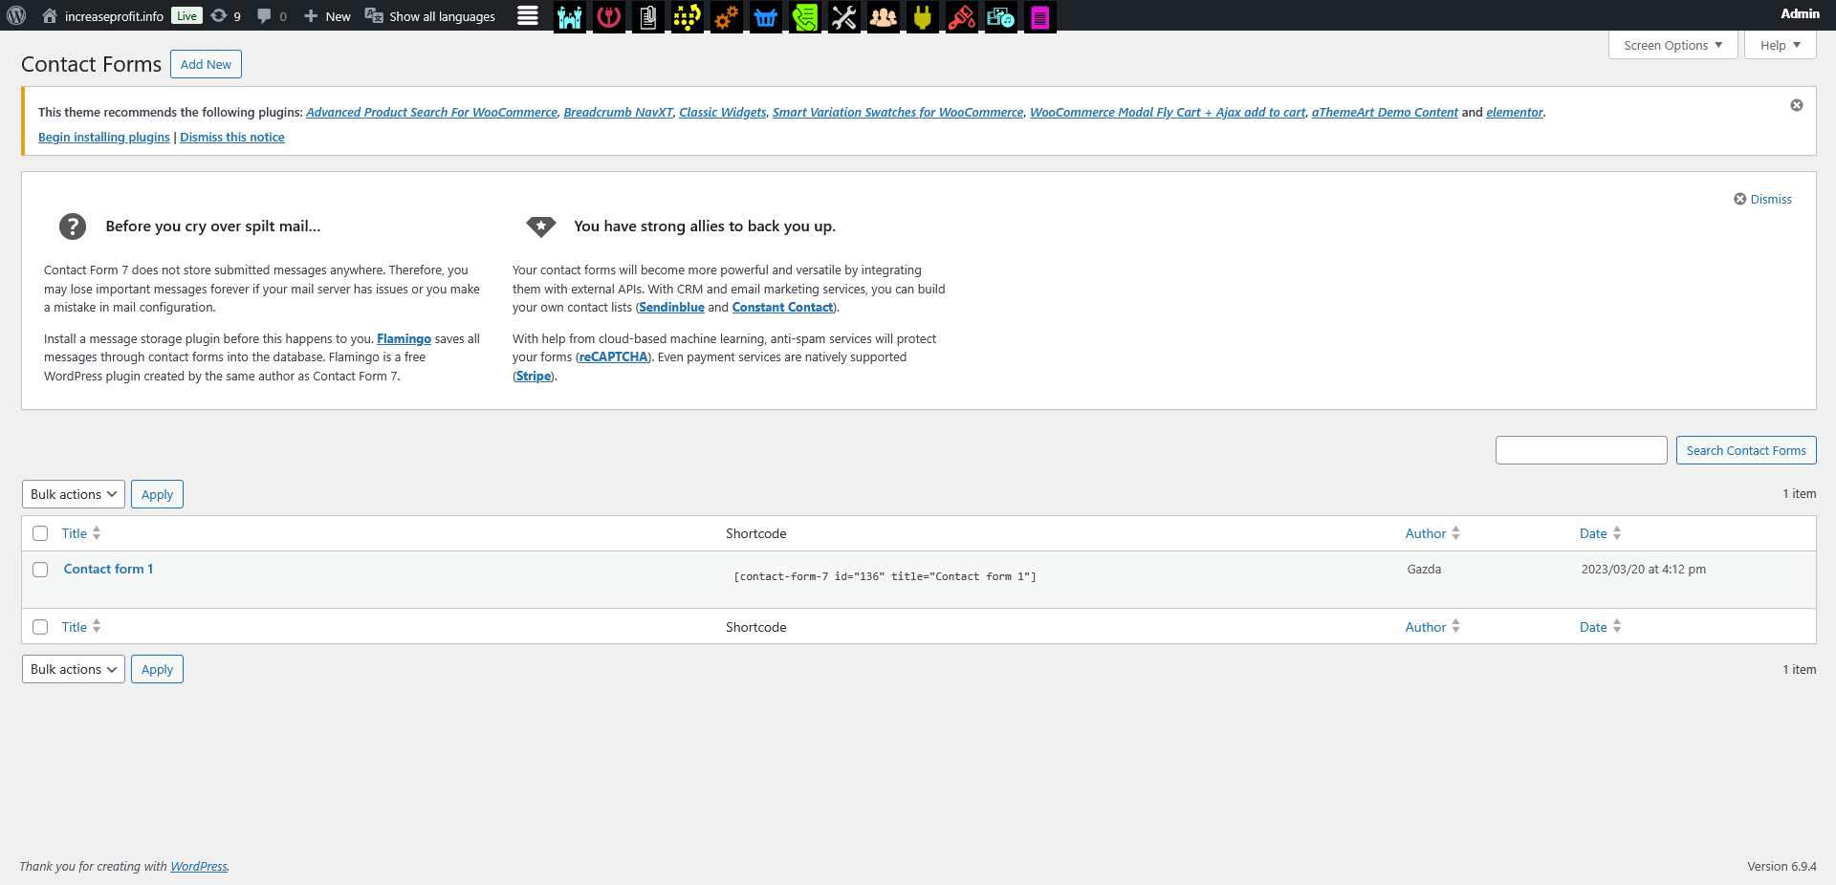The height and width of the screenshot is (885, 1836).
Task: Open WooCommerce Modal Fly Cart link
Action: pos(1168,112)
